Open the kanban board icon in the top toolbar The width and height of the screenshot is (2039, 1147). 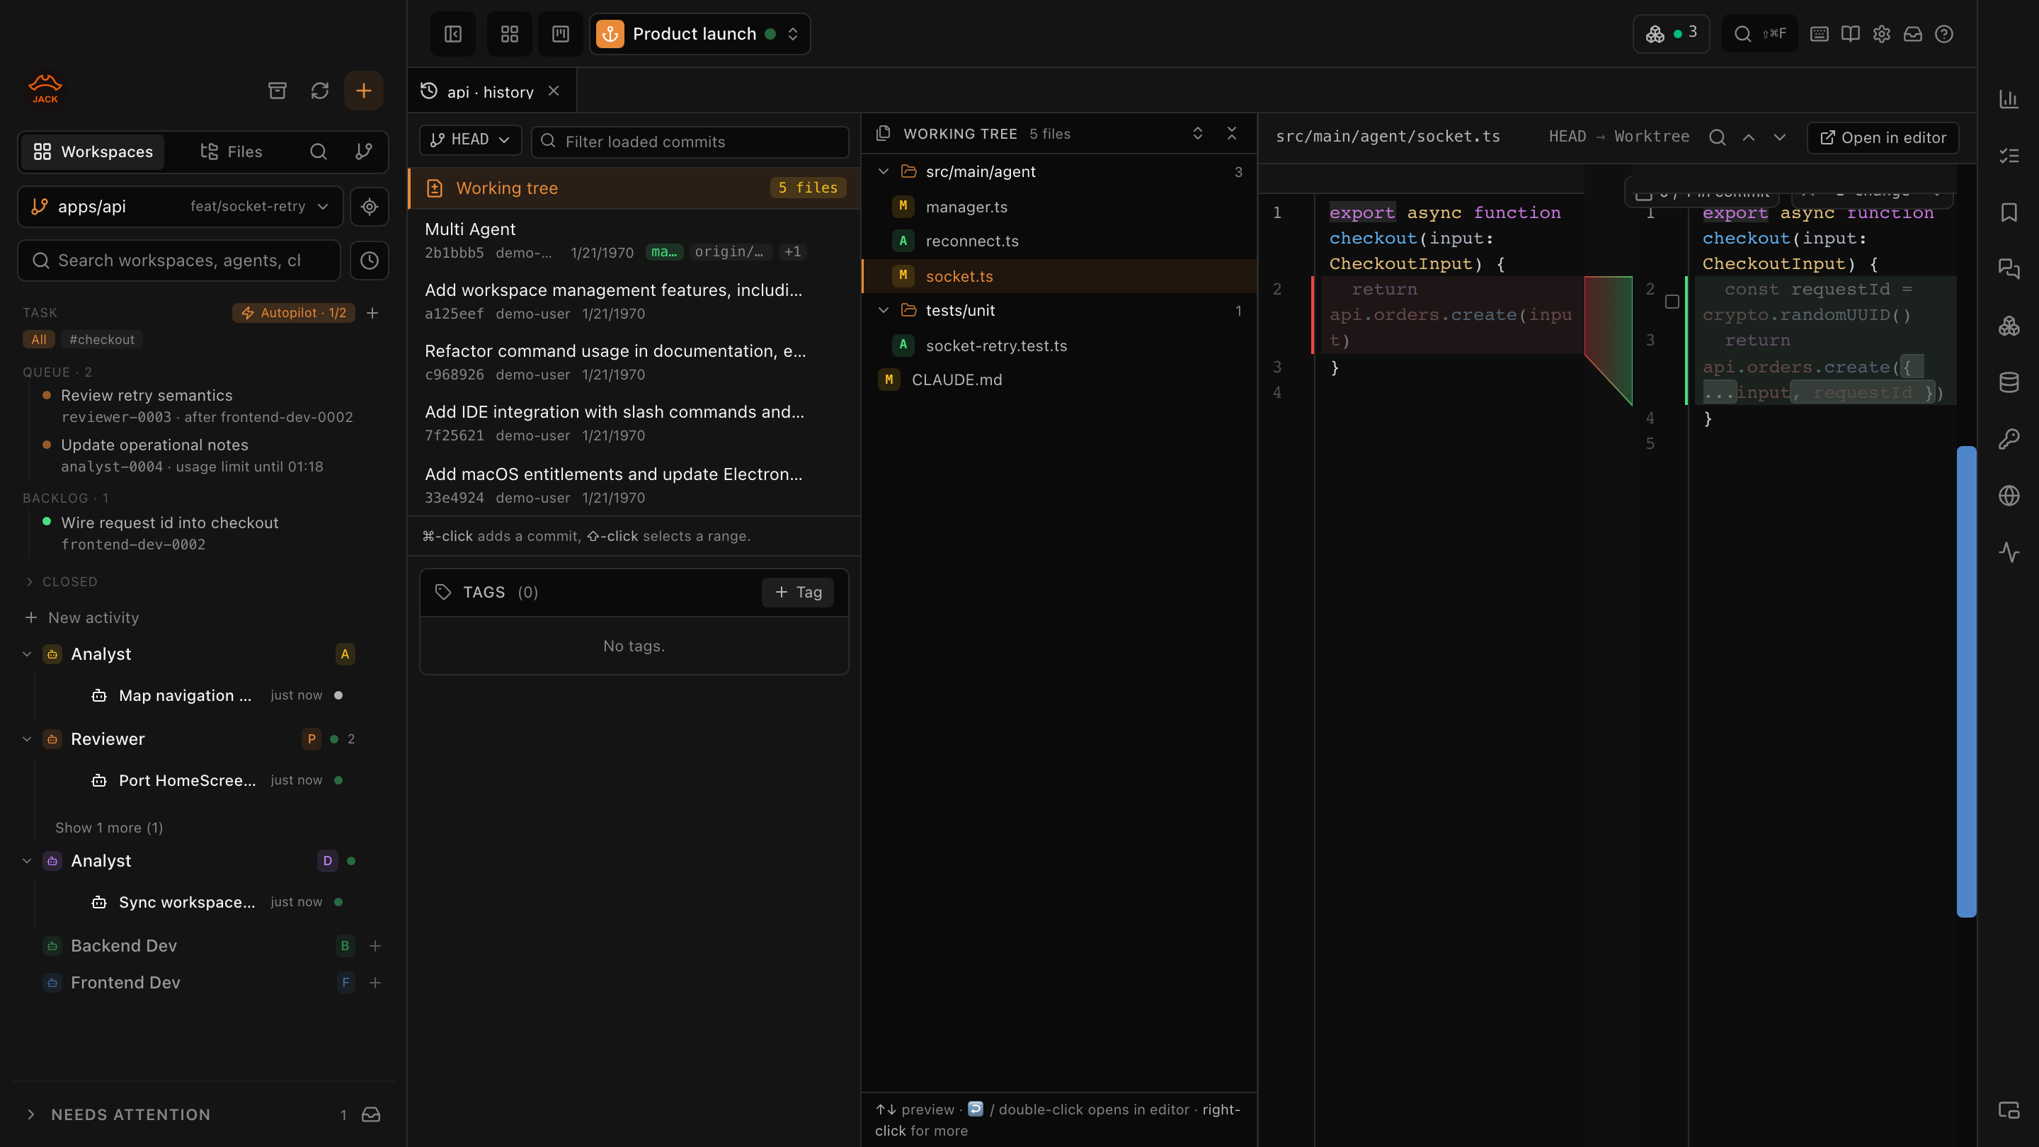(x=561, y=34)
